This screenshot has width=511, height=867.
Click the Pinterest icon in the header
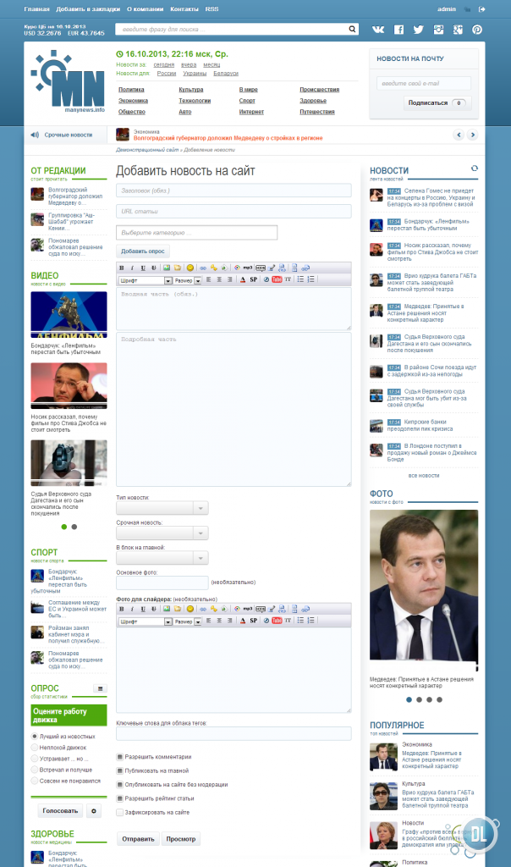(477, 30)
